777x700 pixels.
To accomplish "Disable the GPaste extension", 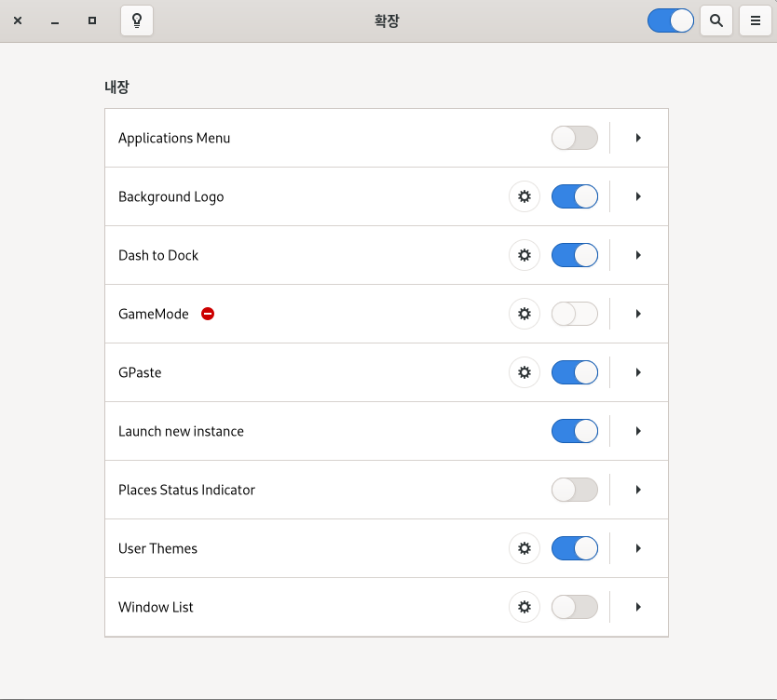I will tap(574, 372).
